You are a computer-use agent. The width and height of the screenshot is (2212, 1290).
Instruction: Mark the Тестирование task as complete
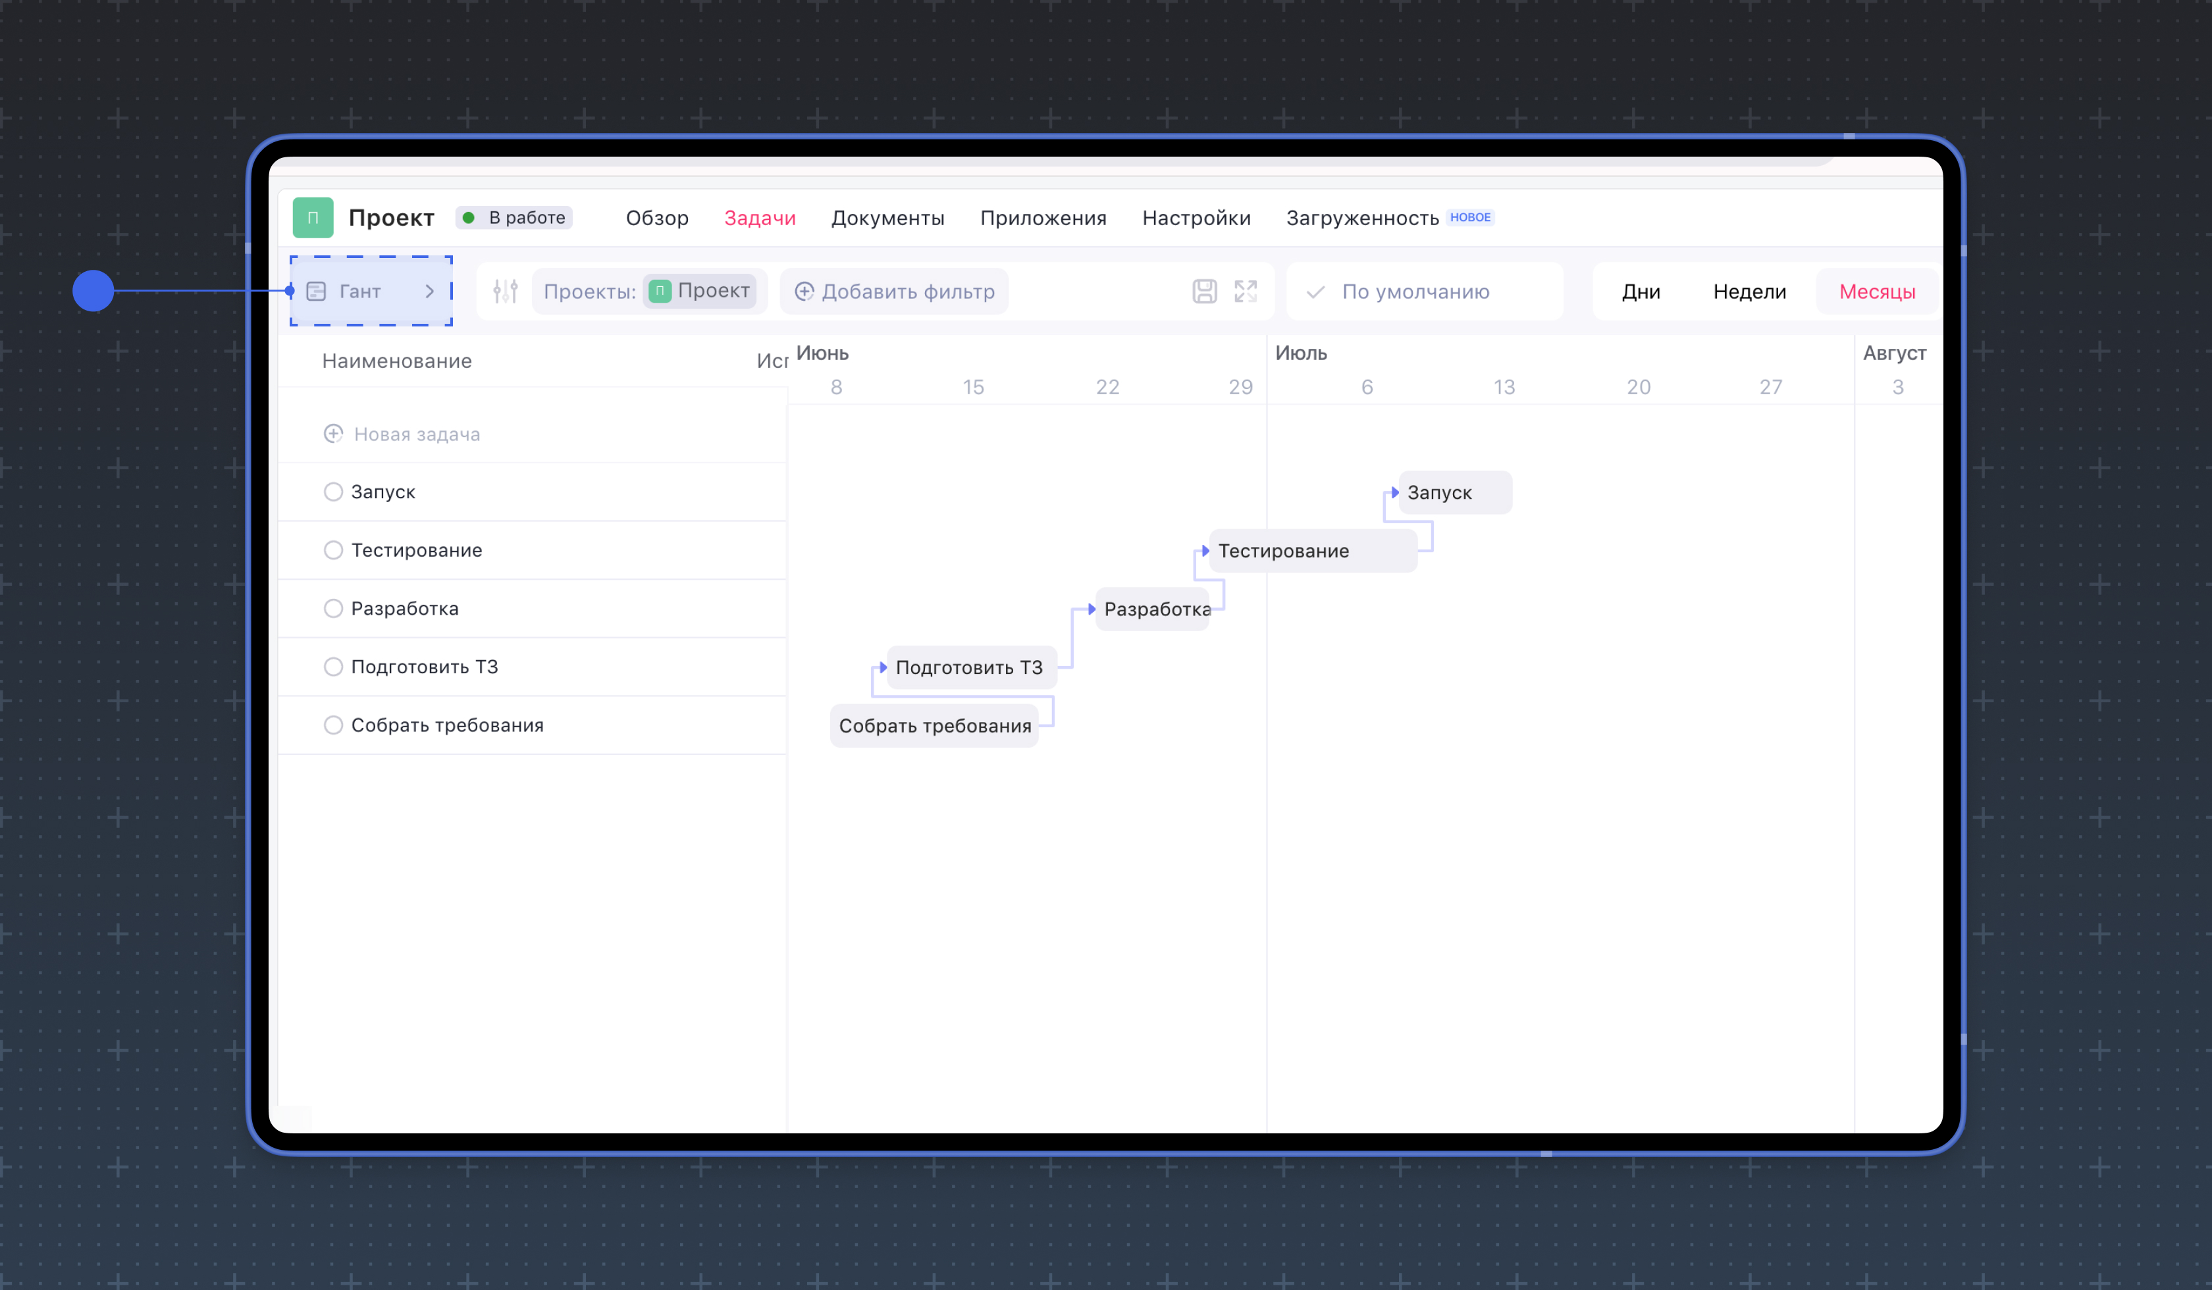click(334, 550)
